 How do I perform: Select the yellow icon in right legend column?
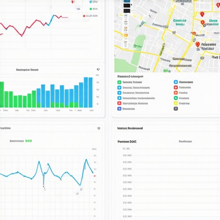pyautogui.click(x=176, y=103)
